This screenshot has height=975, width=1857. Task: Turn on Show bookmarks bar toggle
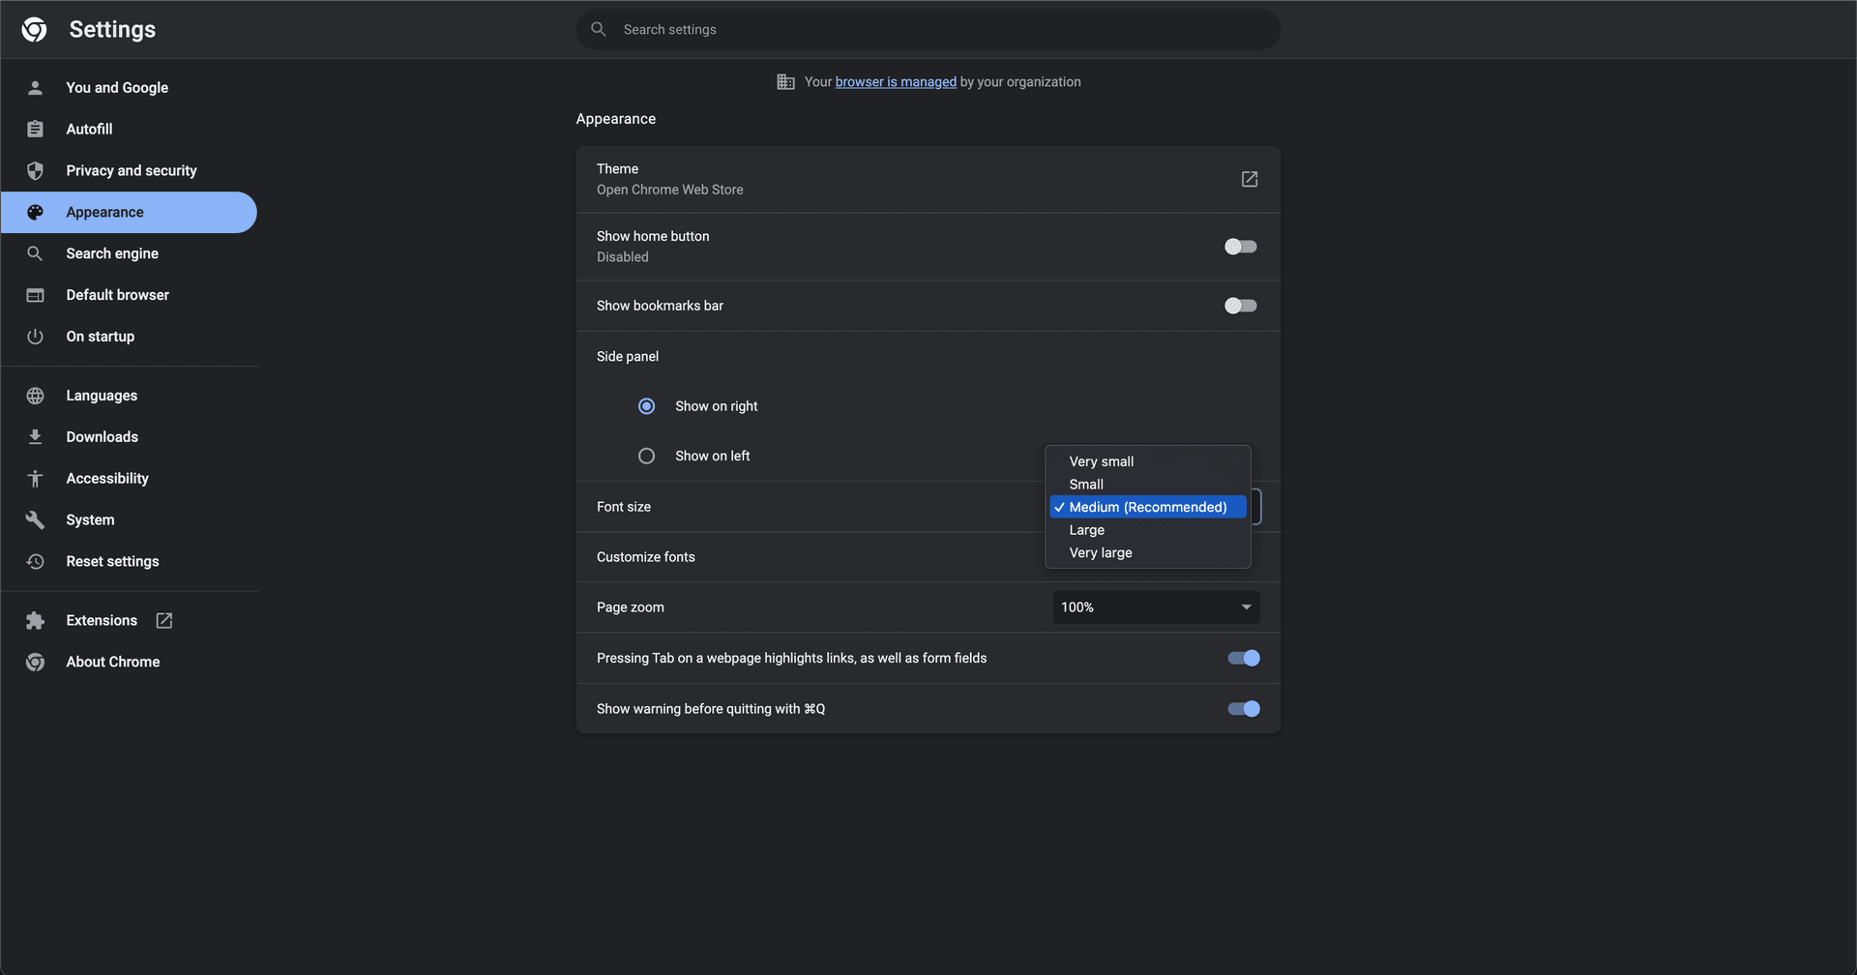(x=1240, y=306)
